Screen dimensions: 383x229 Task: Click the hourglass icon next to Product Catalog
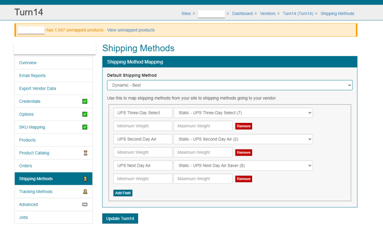(85, 153)
